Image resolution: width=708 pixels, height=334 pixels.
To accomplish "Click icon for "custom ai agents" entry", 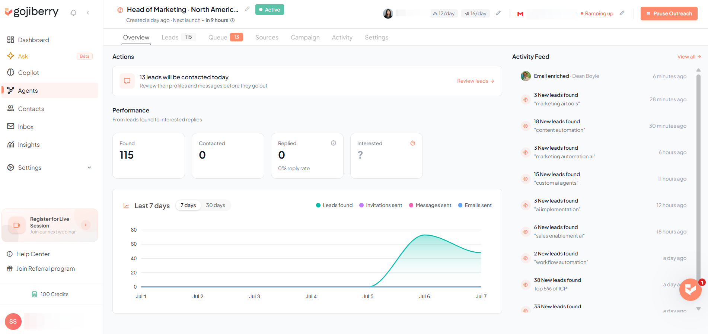I will (x=526, y=179).
